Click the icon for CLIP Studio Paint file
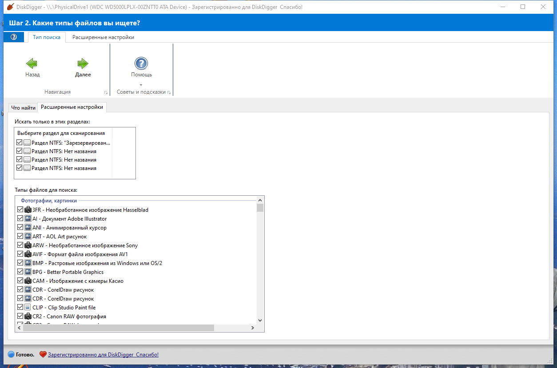 pos(28,307)
